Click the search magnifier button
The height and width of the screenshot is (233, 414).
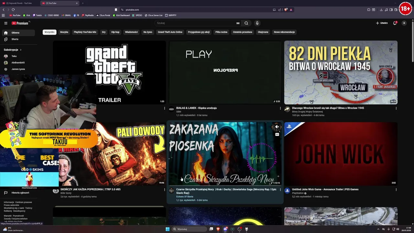pos(246,23)
